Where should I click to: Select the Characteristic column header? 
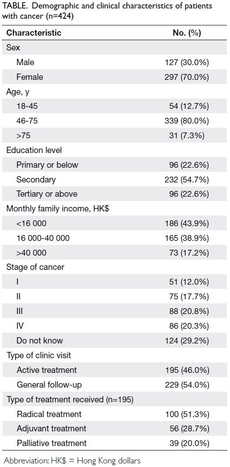(33, 33)
